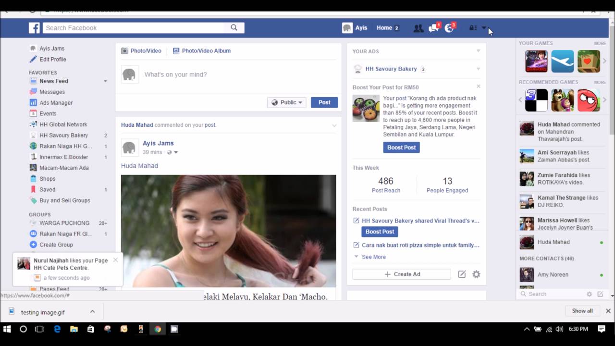Select Edit Profile in sidebar
Viewport: 615px width, 346px height.
(x=53, y=59)
